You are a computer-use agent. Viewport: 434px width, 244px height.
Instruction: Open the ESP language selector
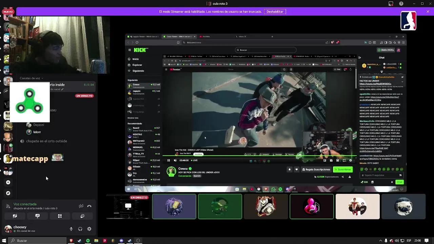pyautogui.click(x=409, y=241)
